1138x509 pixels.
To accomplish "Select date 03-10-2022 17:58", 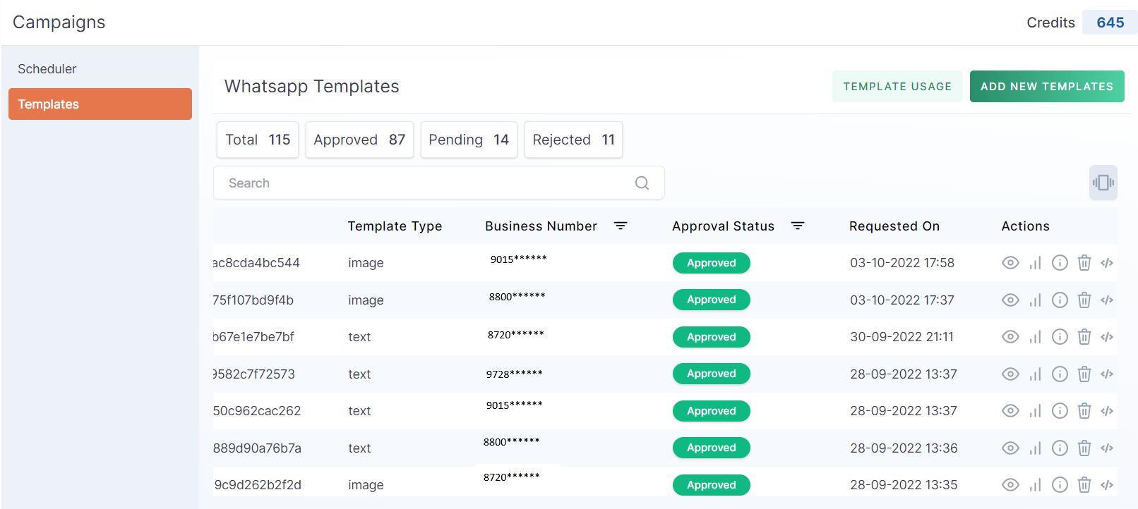I will coord(902,263).
